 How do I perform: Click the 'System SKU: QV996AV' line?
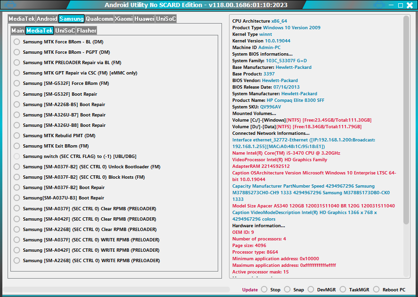click(256, 107)
